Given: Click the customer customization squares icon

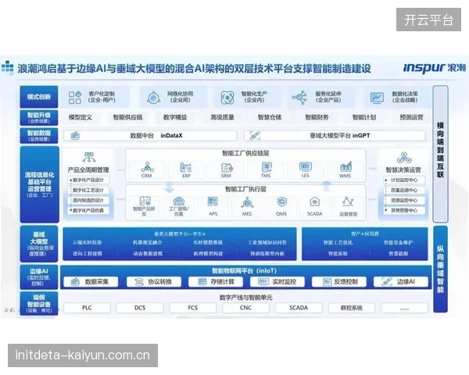Looking at the screenshot, I should 75,97.
